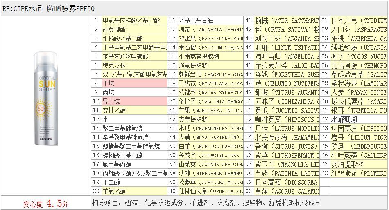This screenshot has height=210, width=389.
Task: Select the title RE:CIPE水晶 防晒喷雾SPF50
Action: coord(48,9)
